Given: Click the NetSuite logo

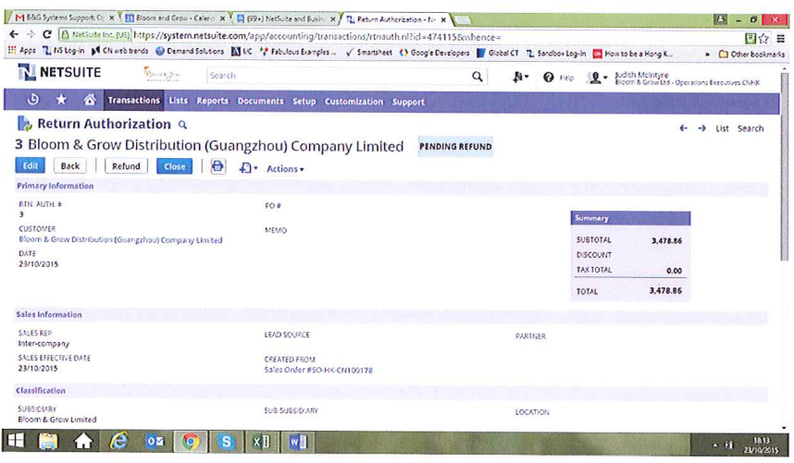Looking at the screenshot, I should [59, 72].
